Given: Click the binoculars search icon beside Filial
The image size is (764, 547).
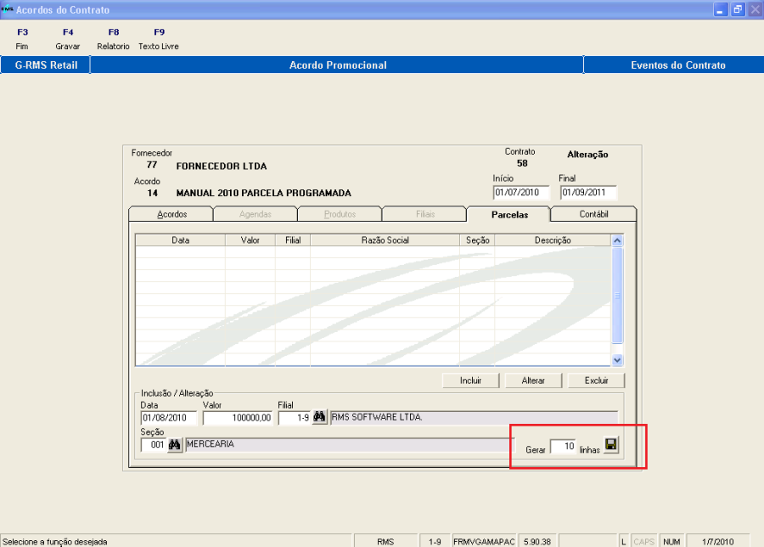Looking at the screenshot, I should click(319, 417).
